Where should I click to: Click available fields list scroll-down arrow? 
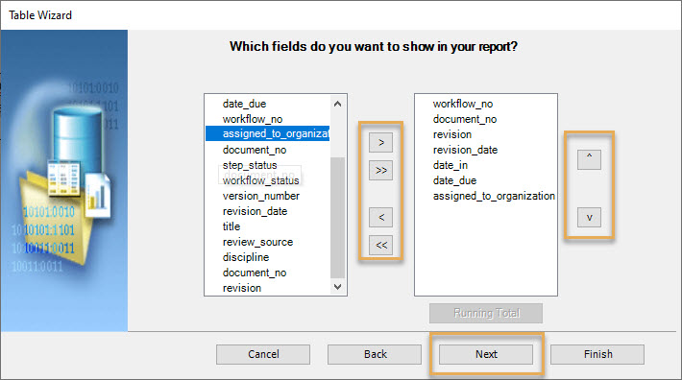point(337,287)
